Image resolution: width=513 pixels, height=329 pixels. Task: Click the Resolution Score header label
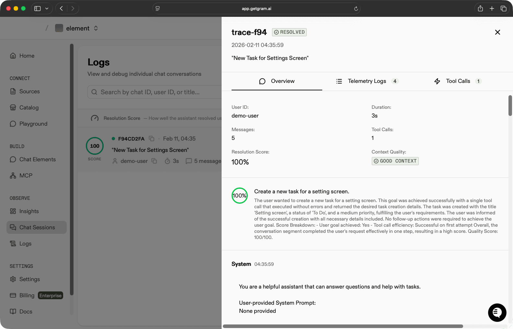[x=122, y=118]
